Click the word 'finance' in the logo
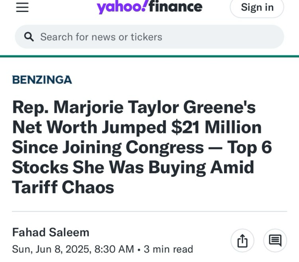299x262 pixels. click(175, 7)
